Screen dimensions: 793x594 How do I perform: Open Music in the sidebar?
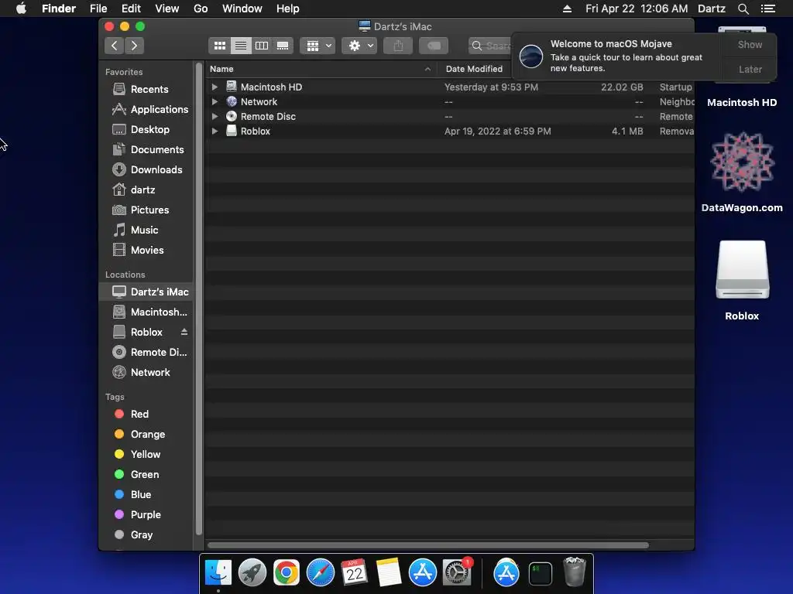point(146,230)
